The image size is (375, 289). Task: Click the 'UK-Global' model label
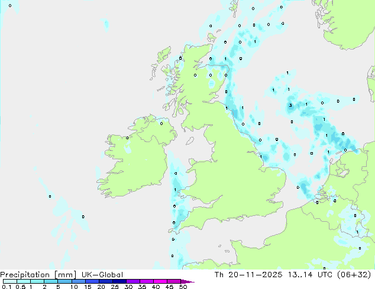point(102,275)
